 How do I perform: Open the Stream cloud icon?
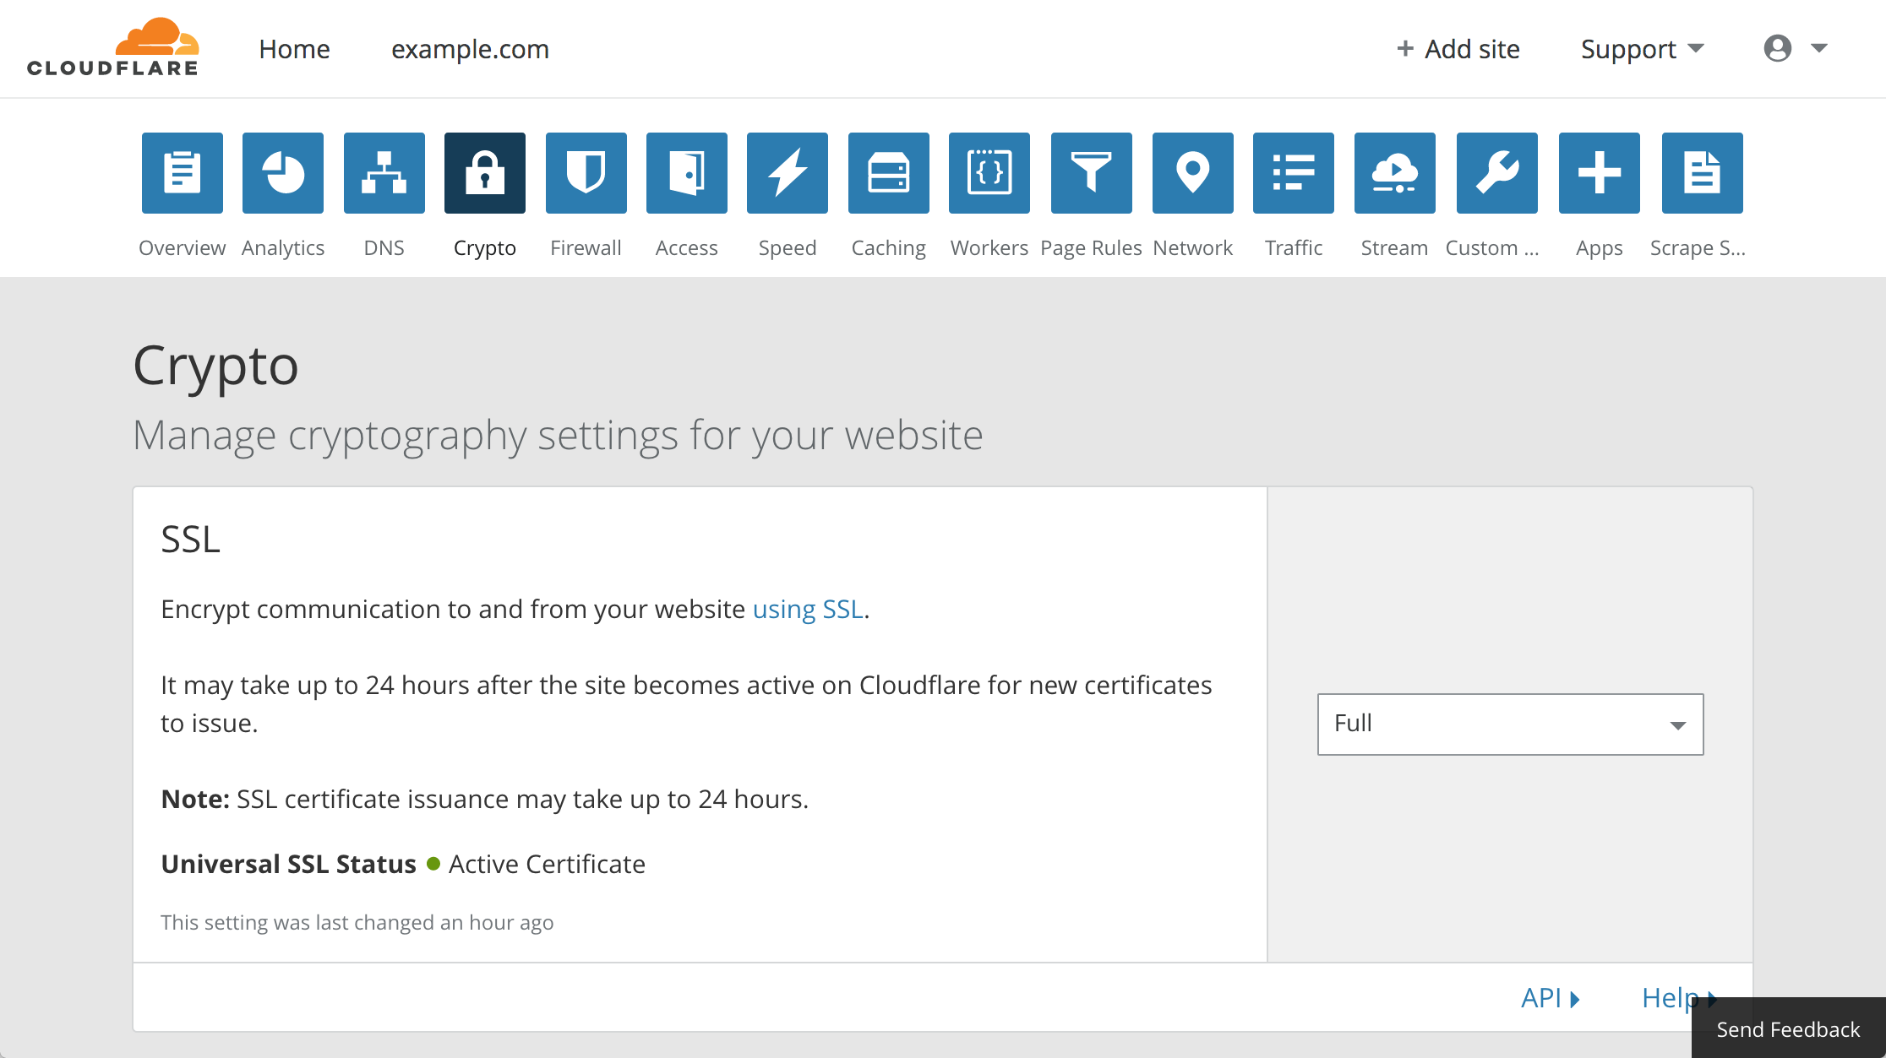[1394, 172]
